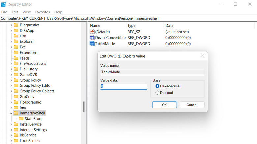This screenshot has width=257, height=144.
Task: Expand the DIFxApp key
Action: pos(11,31)
